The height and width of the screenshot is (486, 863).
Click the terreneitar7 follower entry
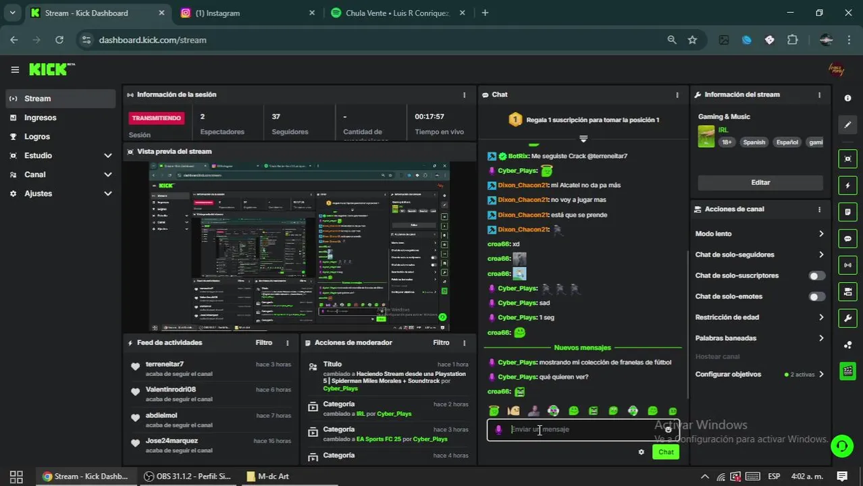(x=211, y=369)
